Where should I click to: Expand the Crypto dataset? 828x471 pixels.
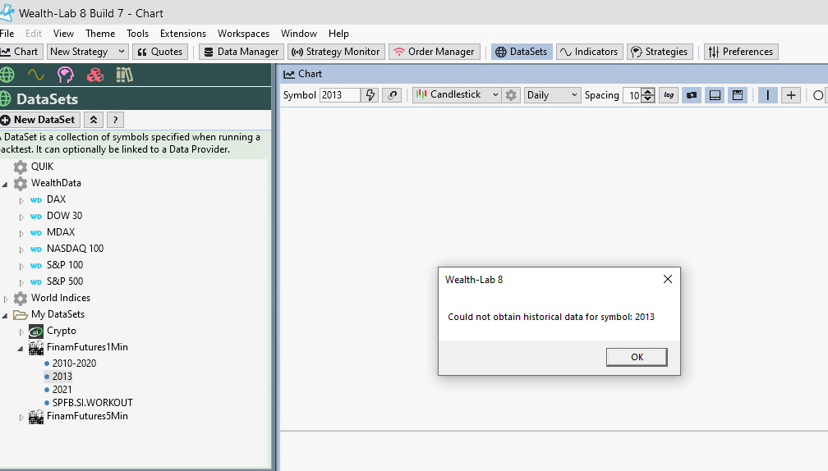(x=21, y=332)
